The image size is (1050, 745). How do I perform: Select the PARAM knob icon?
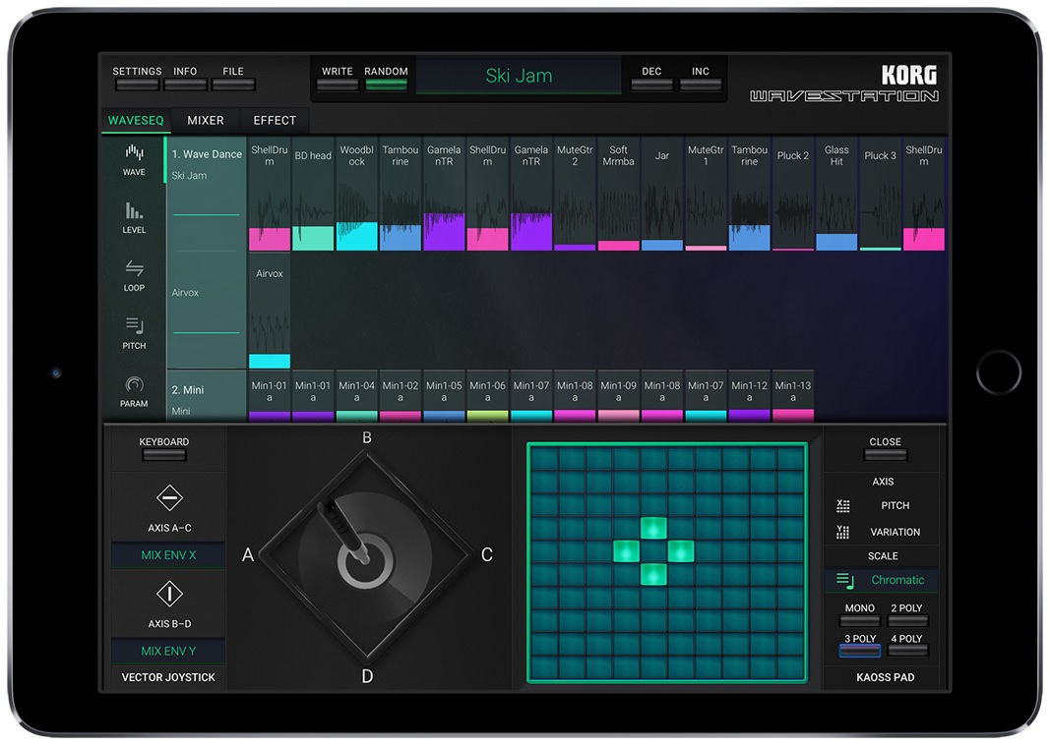pyautogui.click(x=134, y=384)
